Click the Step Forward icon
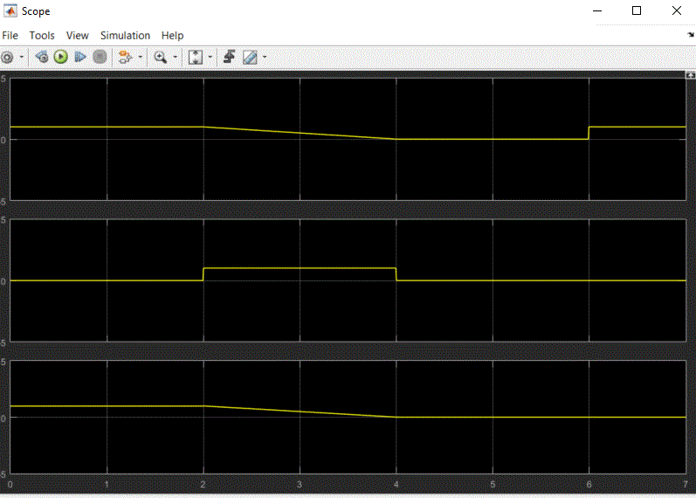The height and width of the screenshot is (498, 696). pos(79,57)
